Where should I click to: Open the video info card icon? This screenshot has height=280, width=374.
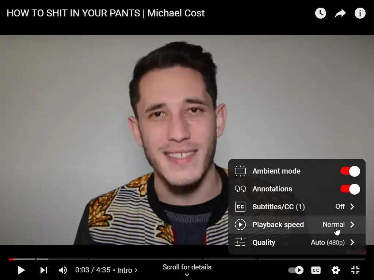click(360, 13)
